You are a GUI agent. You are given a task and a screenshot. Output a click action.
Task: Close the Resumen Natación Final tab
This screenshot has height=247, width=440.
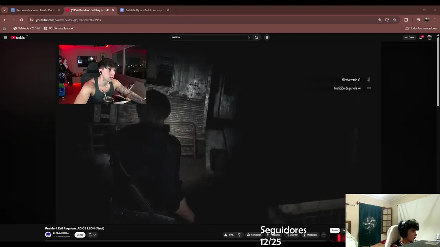click(58, 10)
